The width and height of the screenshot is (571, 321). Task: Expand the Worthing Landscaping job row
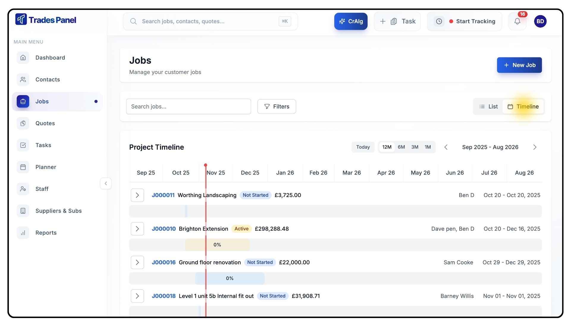[137, 195]
